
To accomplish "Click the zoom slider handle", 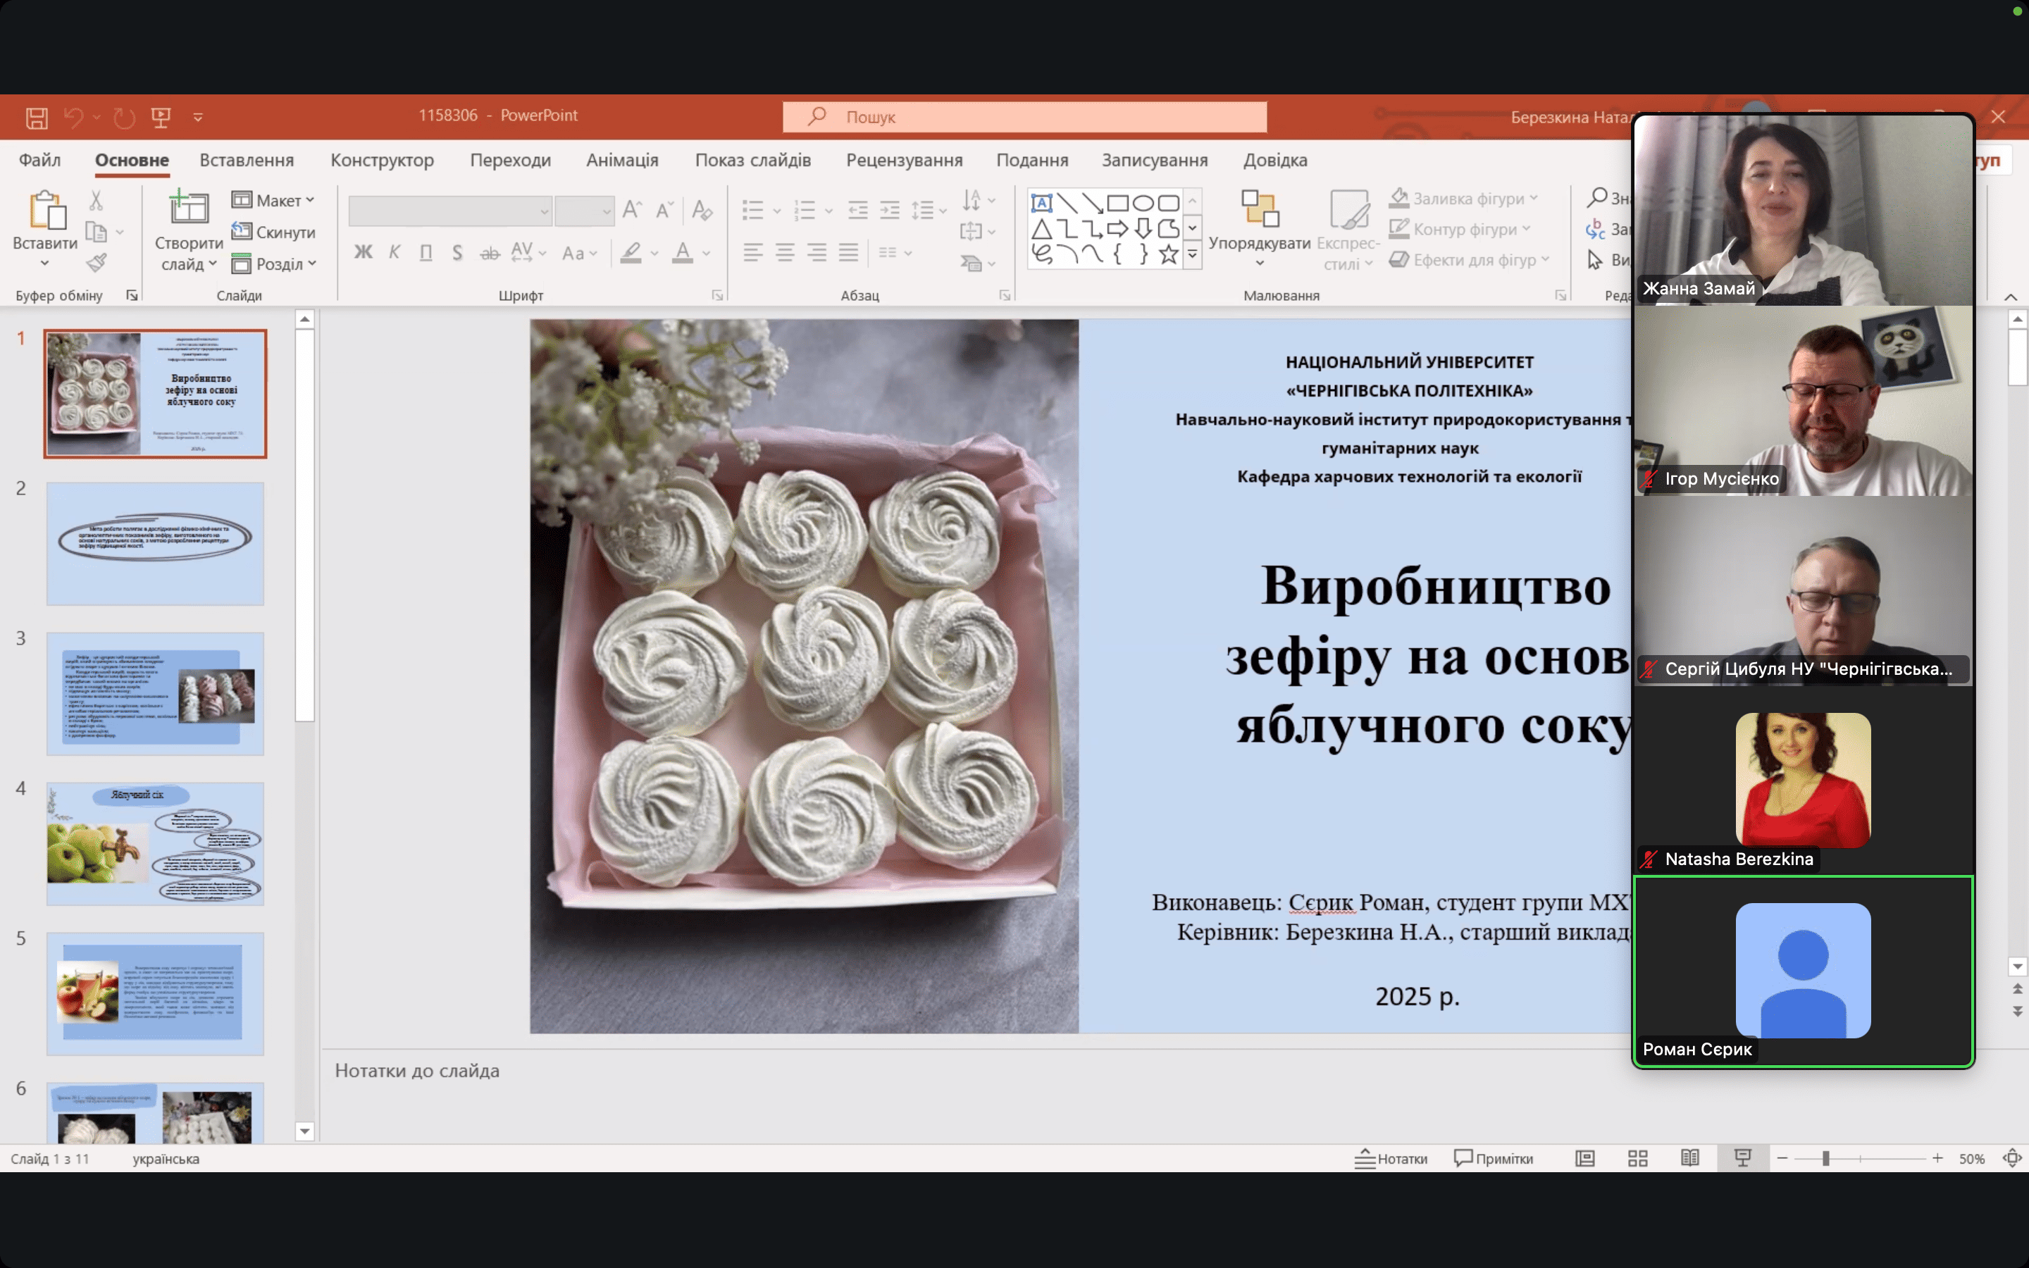I will click(1825, 1158).
